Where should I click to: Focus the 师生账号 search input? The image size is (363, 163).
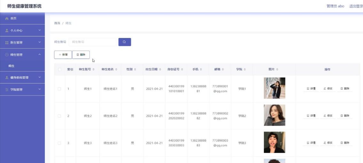tap(92, 42)
